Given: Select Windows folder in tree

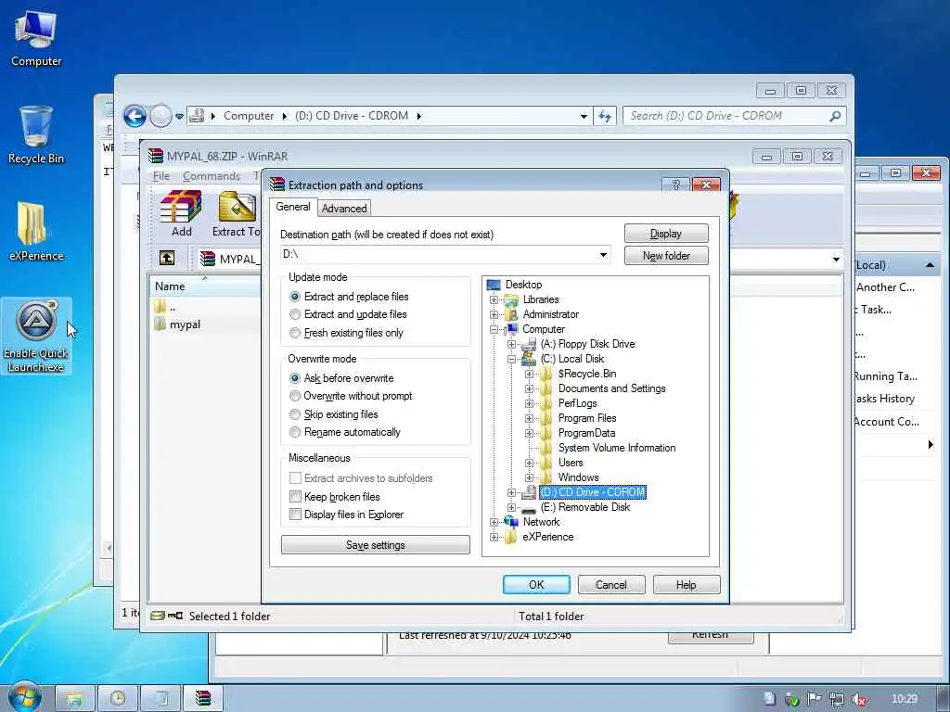Looking at the screenshot, I should click(x=578, y=477).
